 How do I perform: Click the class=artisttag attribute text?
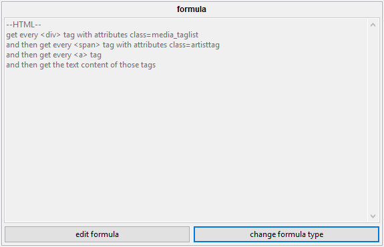[x=194, y=45]
